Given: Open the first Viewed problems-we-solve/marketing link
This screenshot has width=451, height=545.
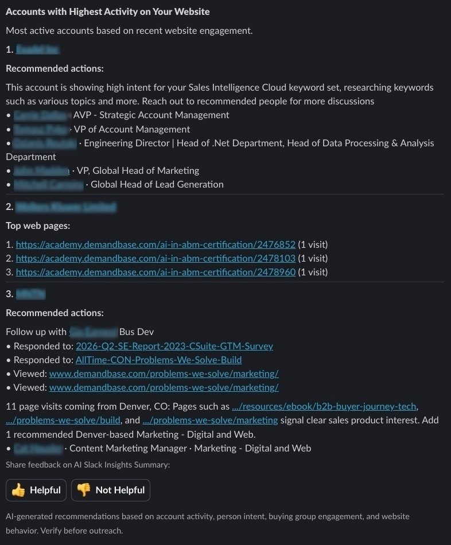Looking at the screenshot, I should [x=164, y=373].
